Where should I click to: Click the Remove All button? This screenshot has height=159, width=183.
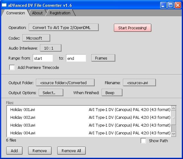click(71, 151)
